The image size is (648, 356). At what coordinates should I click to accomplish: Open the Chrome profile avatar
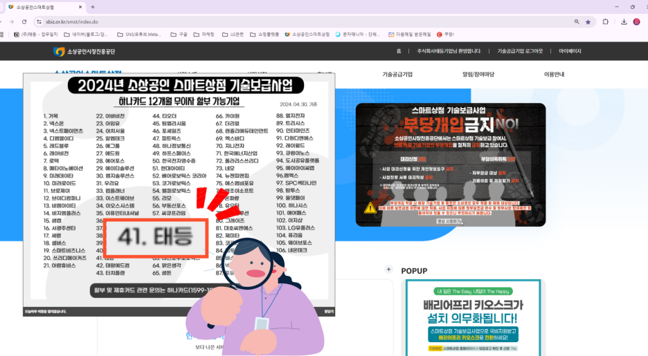click(x=636, y=22)
